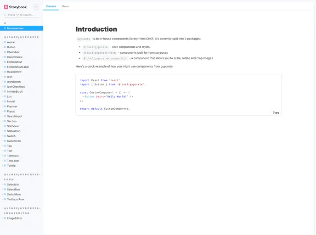The width and height of the screenshot is (316, 235).
Task: Open the TextInputRow tree item
Action: click(22, 199)
